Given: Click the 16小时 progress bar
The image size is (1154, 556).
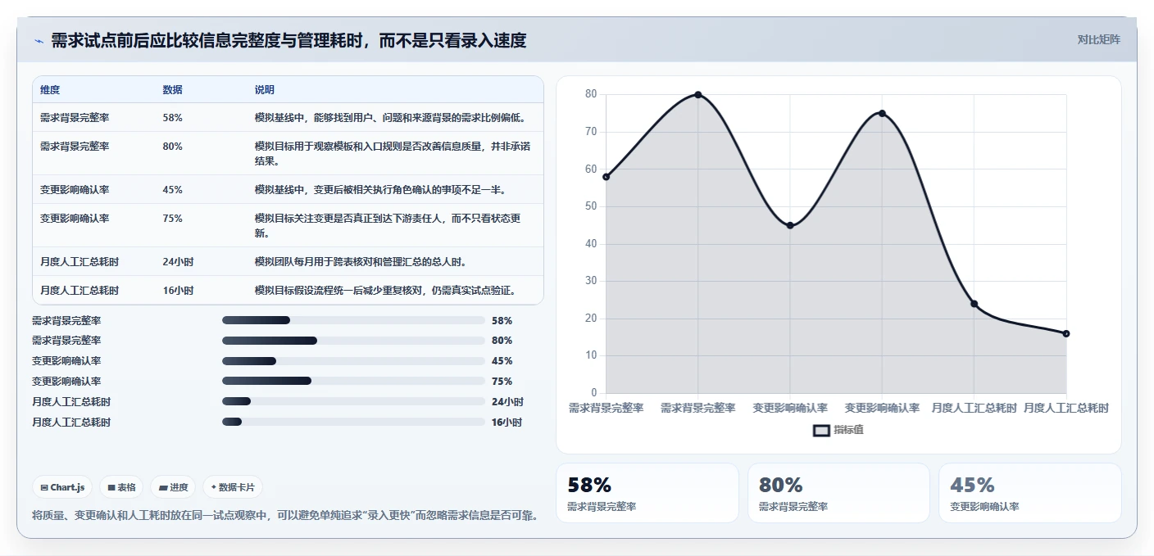Looking at the screenshot, I should [x=353, y=422].
